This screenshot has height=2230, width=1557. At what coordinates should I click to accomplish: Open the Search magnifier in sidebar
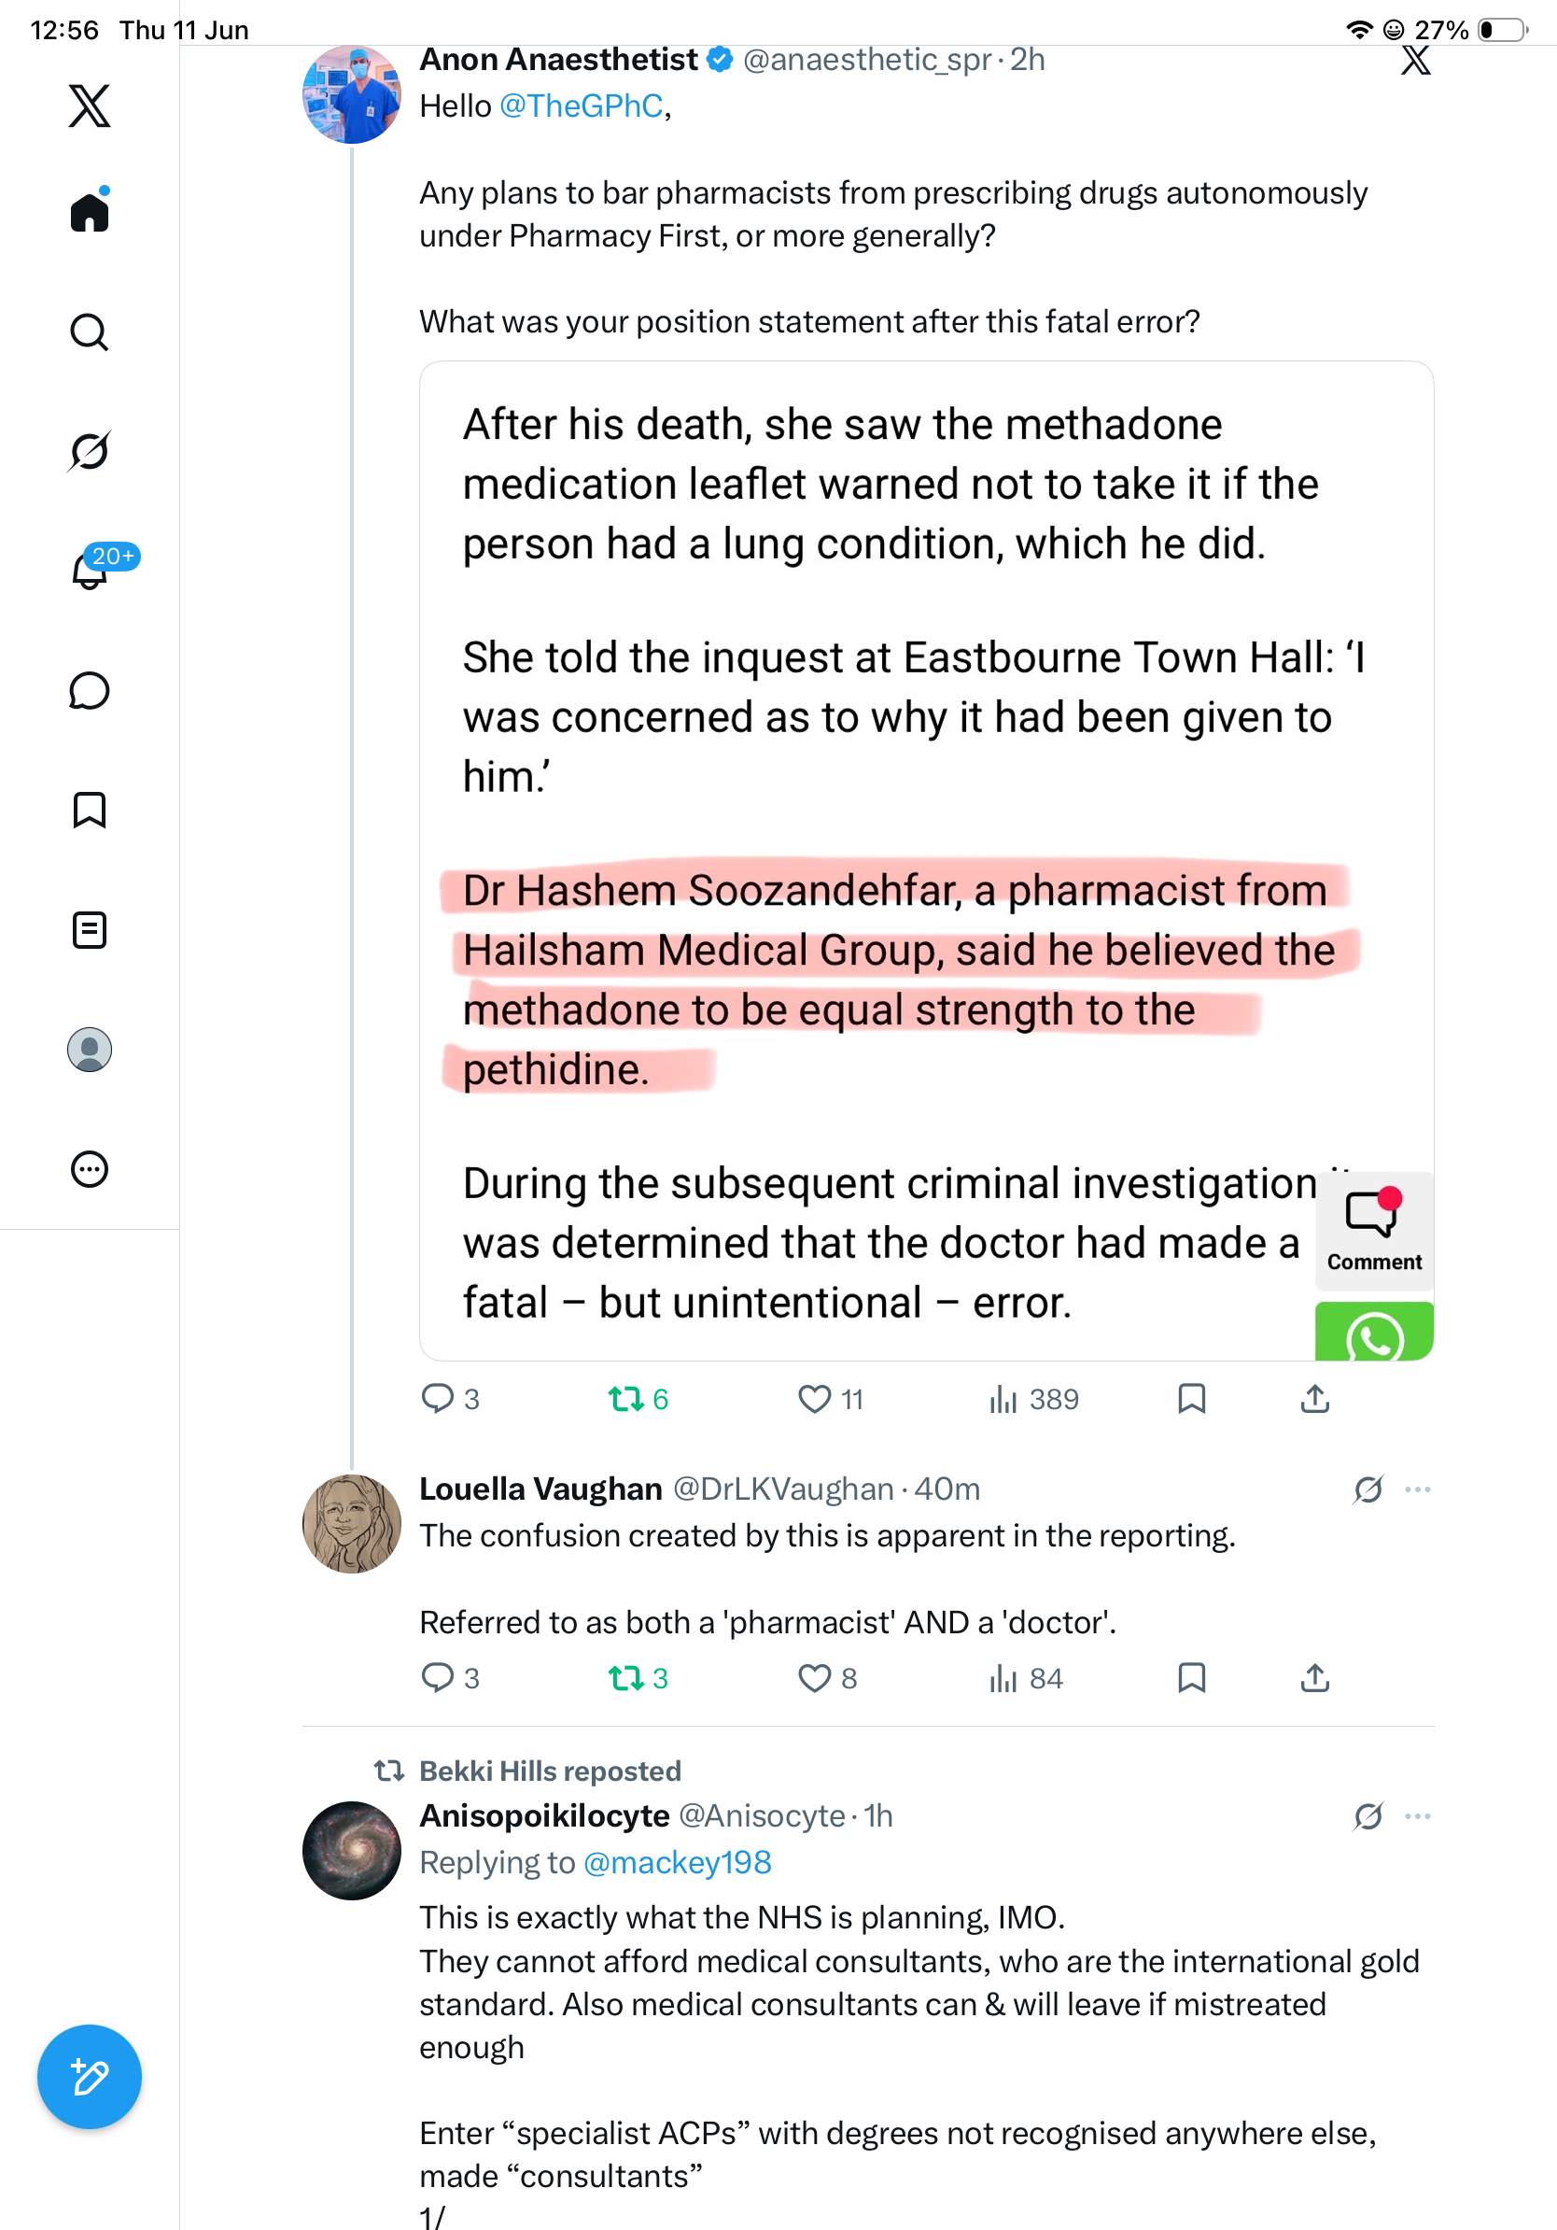coord(90,332)
